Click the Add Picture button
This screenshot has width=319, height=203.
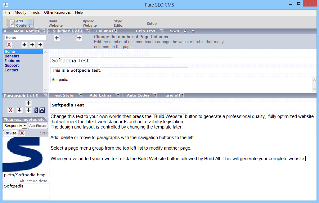click(x=38, y=126)
